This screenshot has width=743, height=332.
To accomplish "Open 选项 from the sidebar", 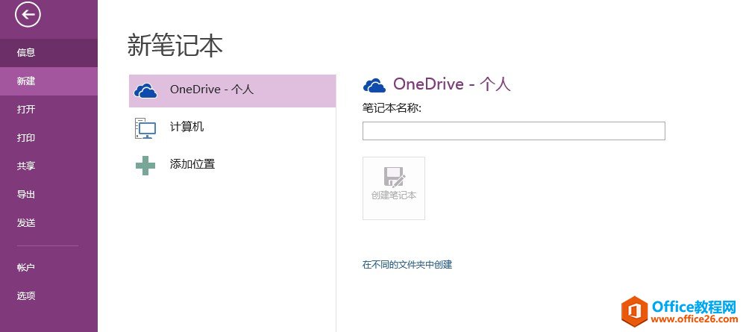I will pos(26,295).
